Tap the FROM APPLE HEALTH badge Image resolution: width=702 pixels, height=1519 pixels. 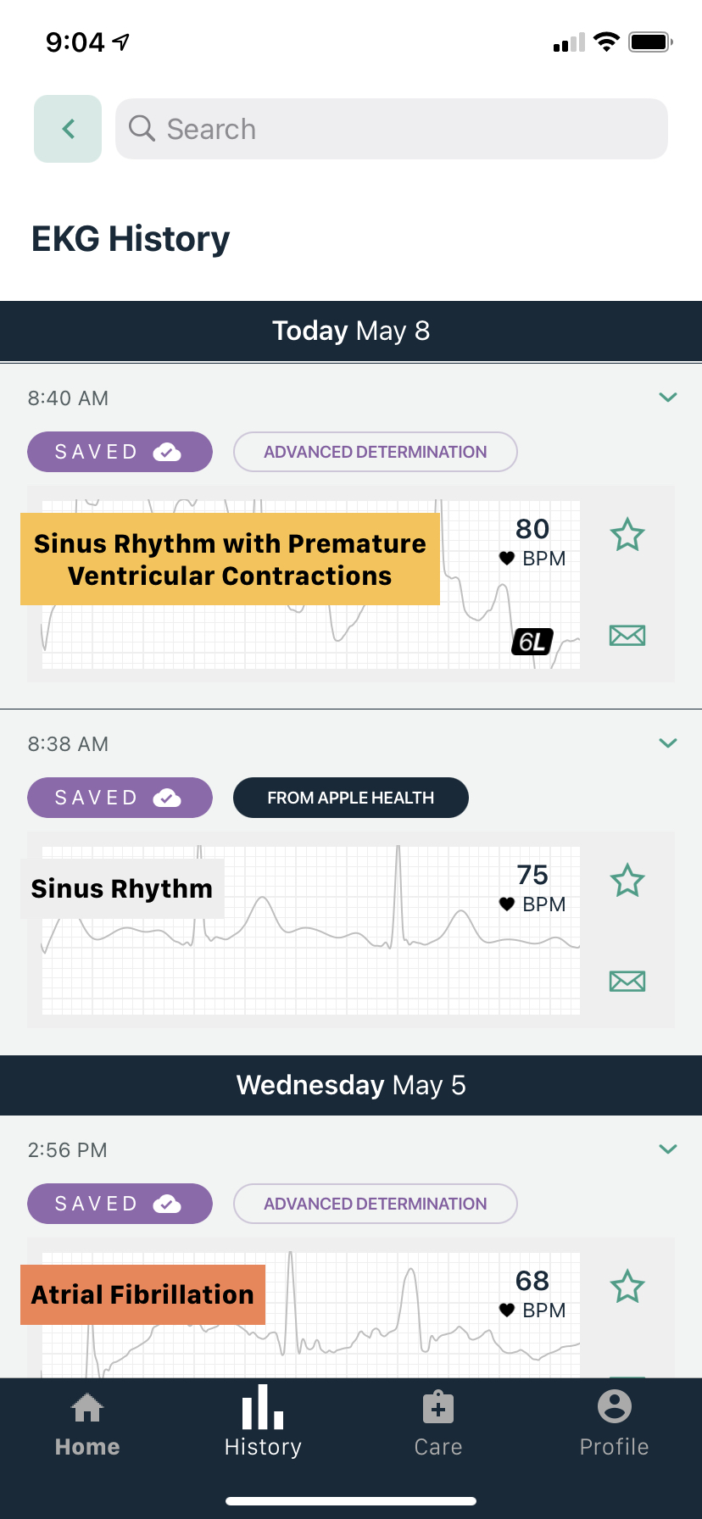(350, 798)
